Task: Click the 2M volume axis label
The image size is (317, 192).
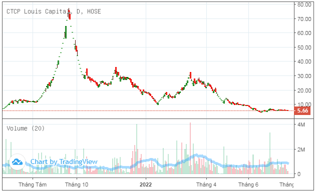Action: coord(301,149)
